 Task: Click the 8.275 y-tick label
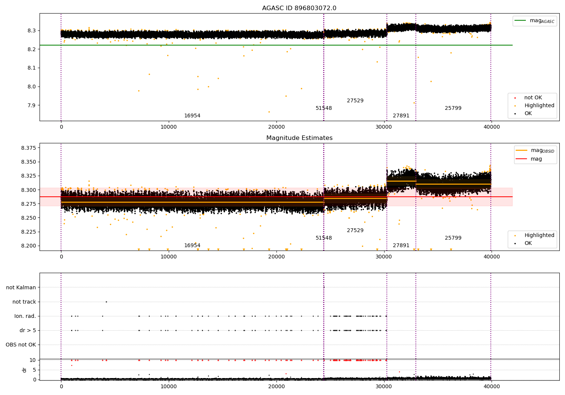pyautogui.click(x=29, y=204)
